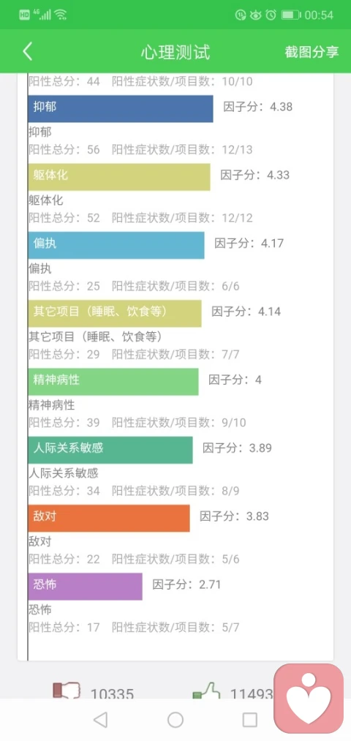
Task: Tap Android home circle button
Action: point(175,719)
